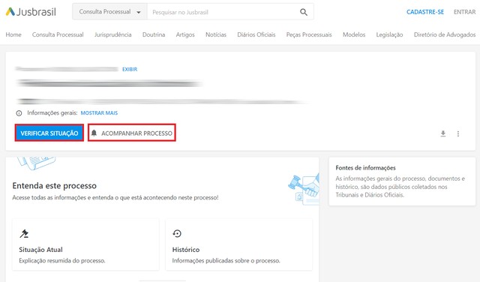
Task: Click the ENTRAR login link
Action: (464, 12)
